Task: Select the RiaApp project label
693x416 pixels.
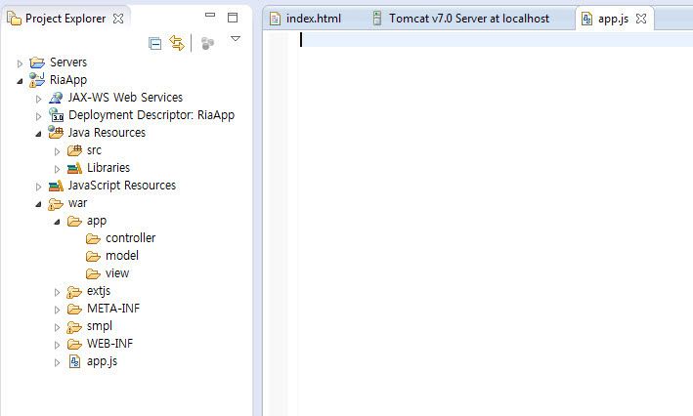Action: (x=68, y=80)
